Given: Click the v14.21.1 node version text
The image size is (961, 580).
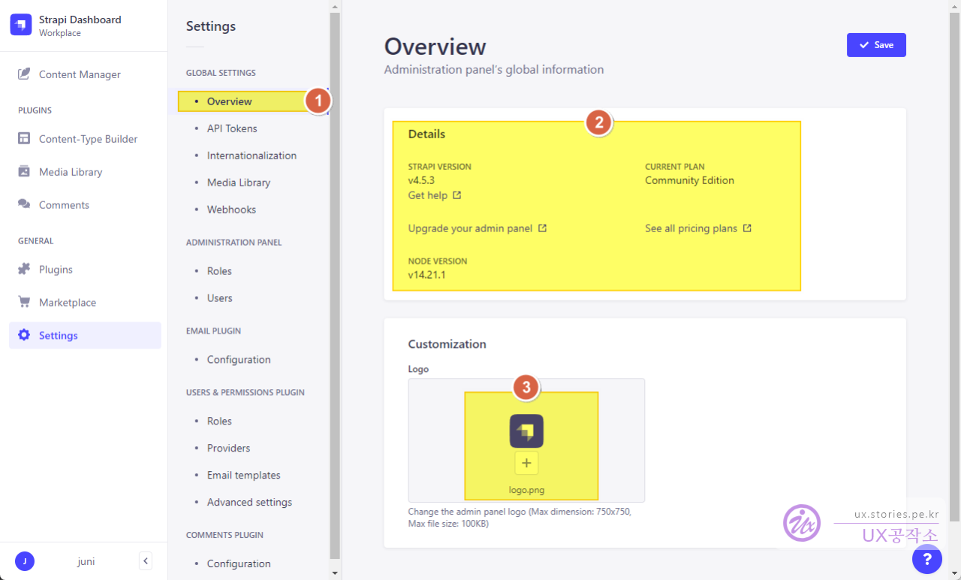Looking at the screenshot, I should 427,275.
